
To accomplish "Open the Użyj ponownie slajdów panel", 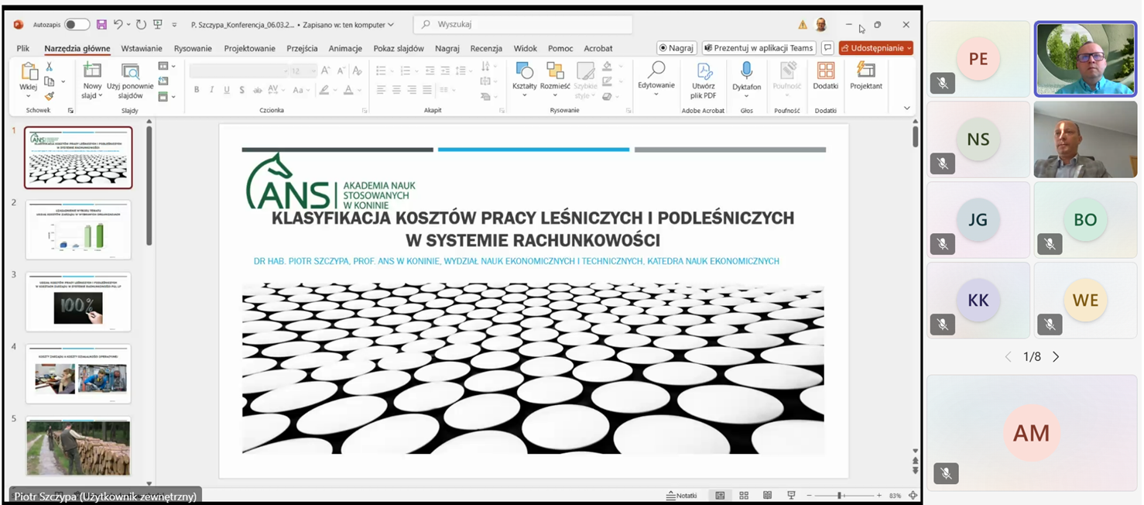I will (130, 72).
